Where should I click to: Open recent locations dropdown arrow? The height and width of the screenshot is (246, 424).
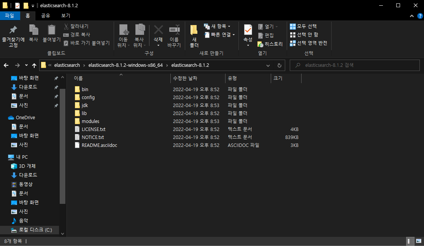(26, 65)
